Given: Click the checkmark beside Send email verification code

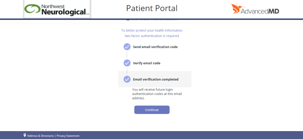Looking at the screenshot, I should coord(127,47).
